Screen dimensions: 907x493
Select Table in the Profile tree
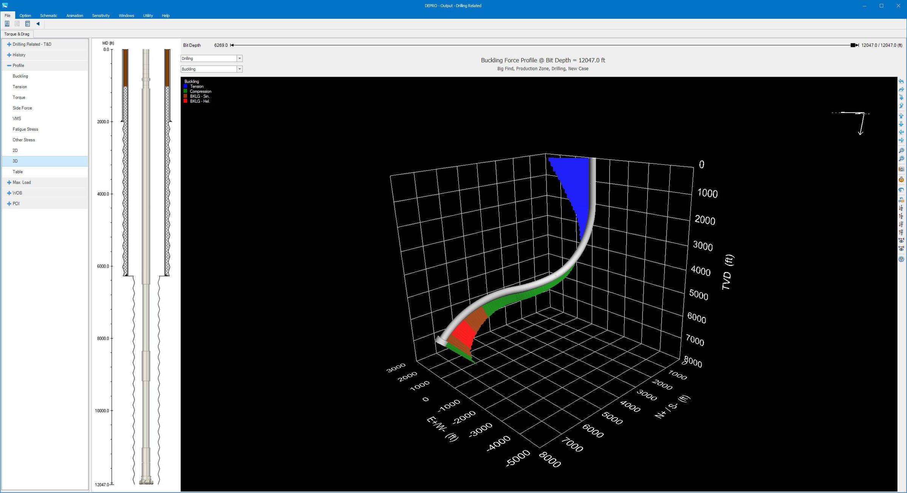click(x=45, y=172)
